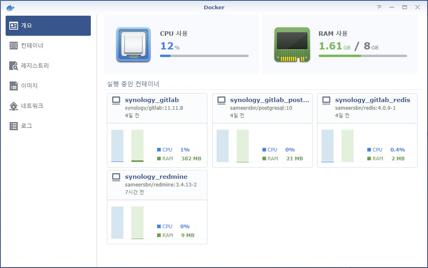
Task: Click the RAM usage progress bar
Action: point(363,56)
